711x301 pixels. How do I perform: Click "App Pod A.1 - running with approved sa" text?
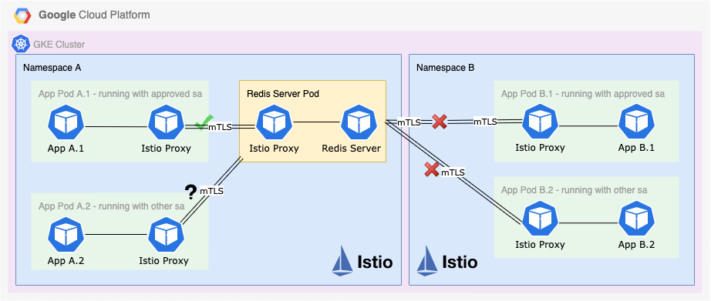pos(120,94)
